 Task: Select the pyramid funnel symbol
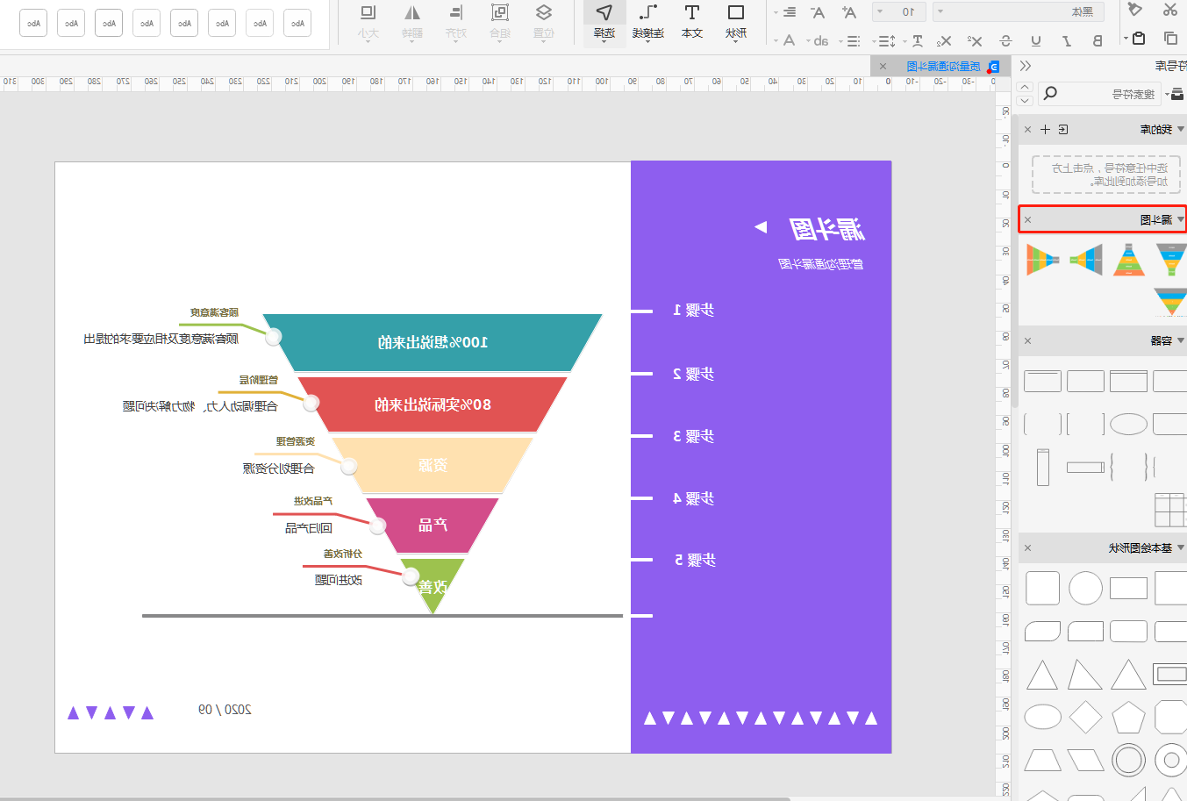pos(1129,260)
